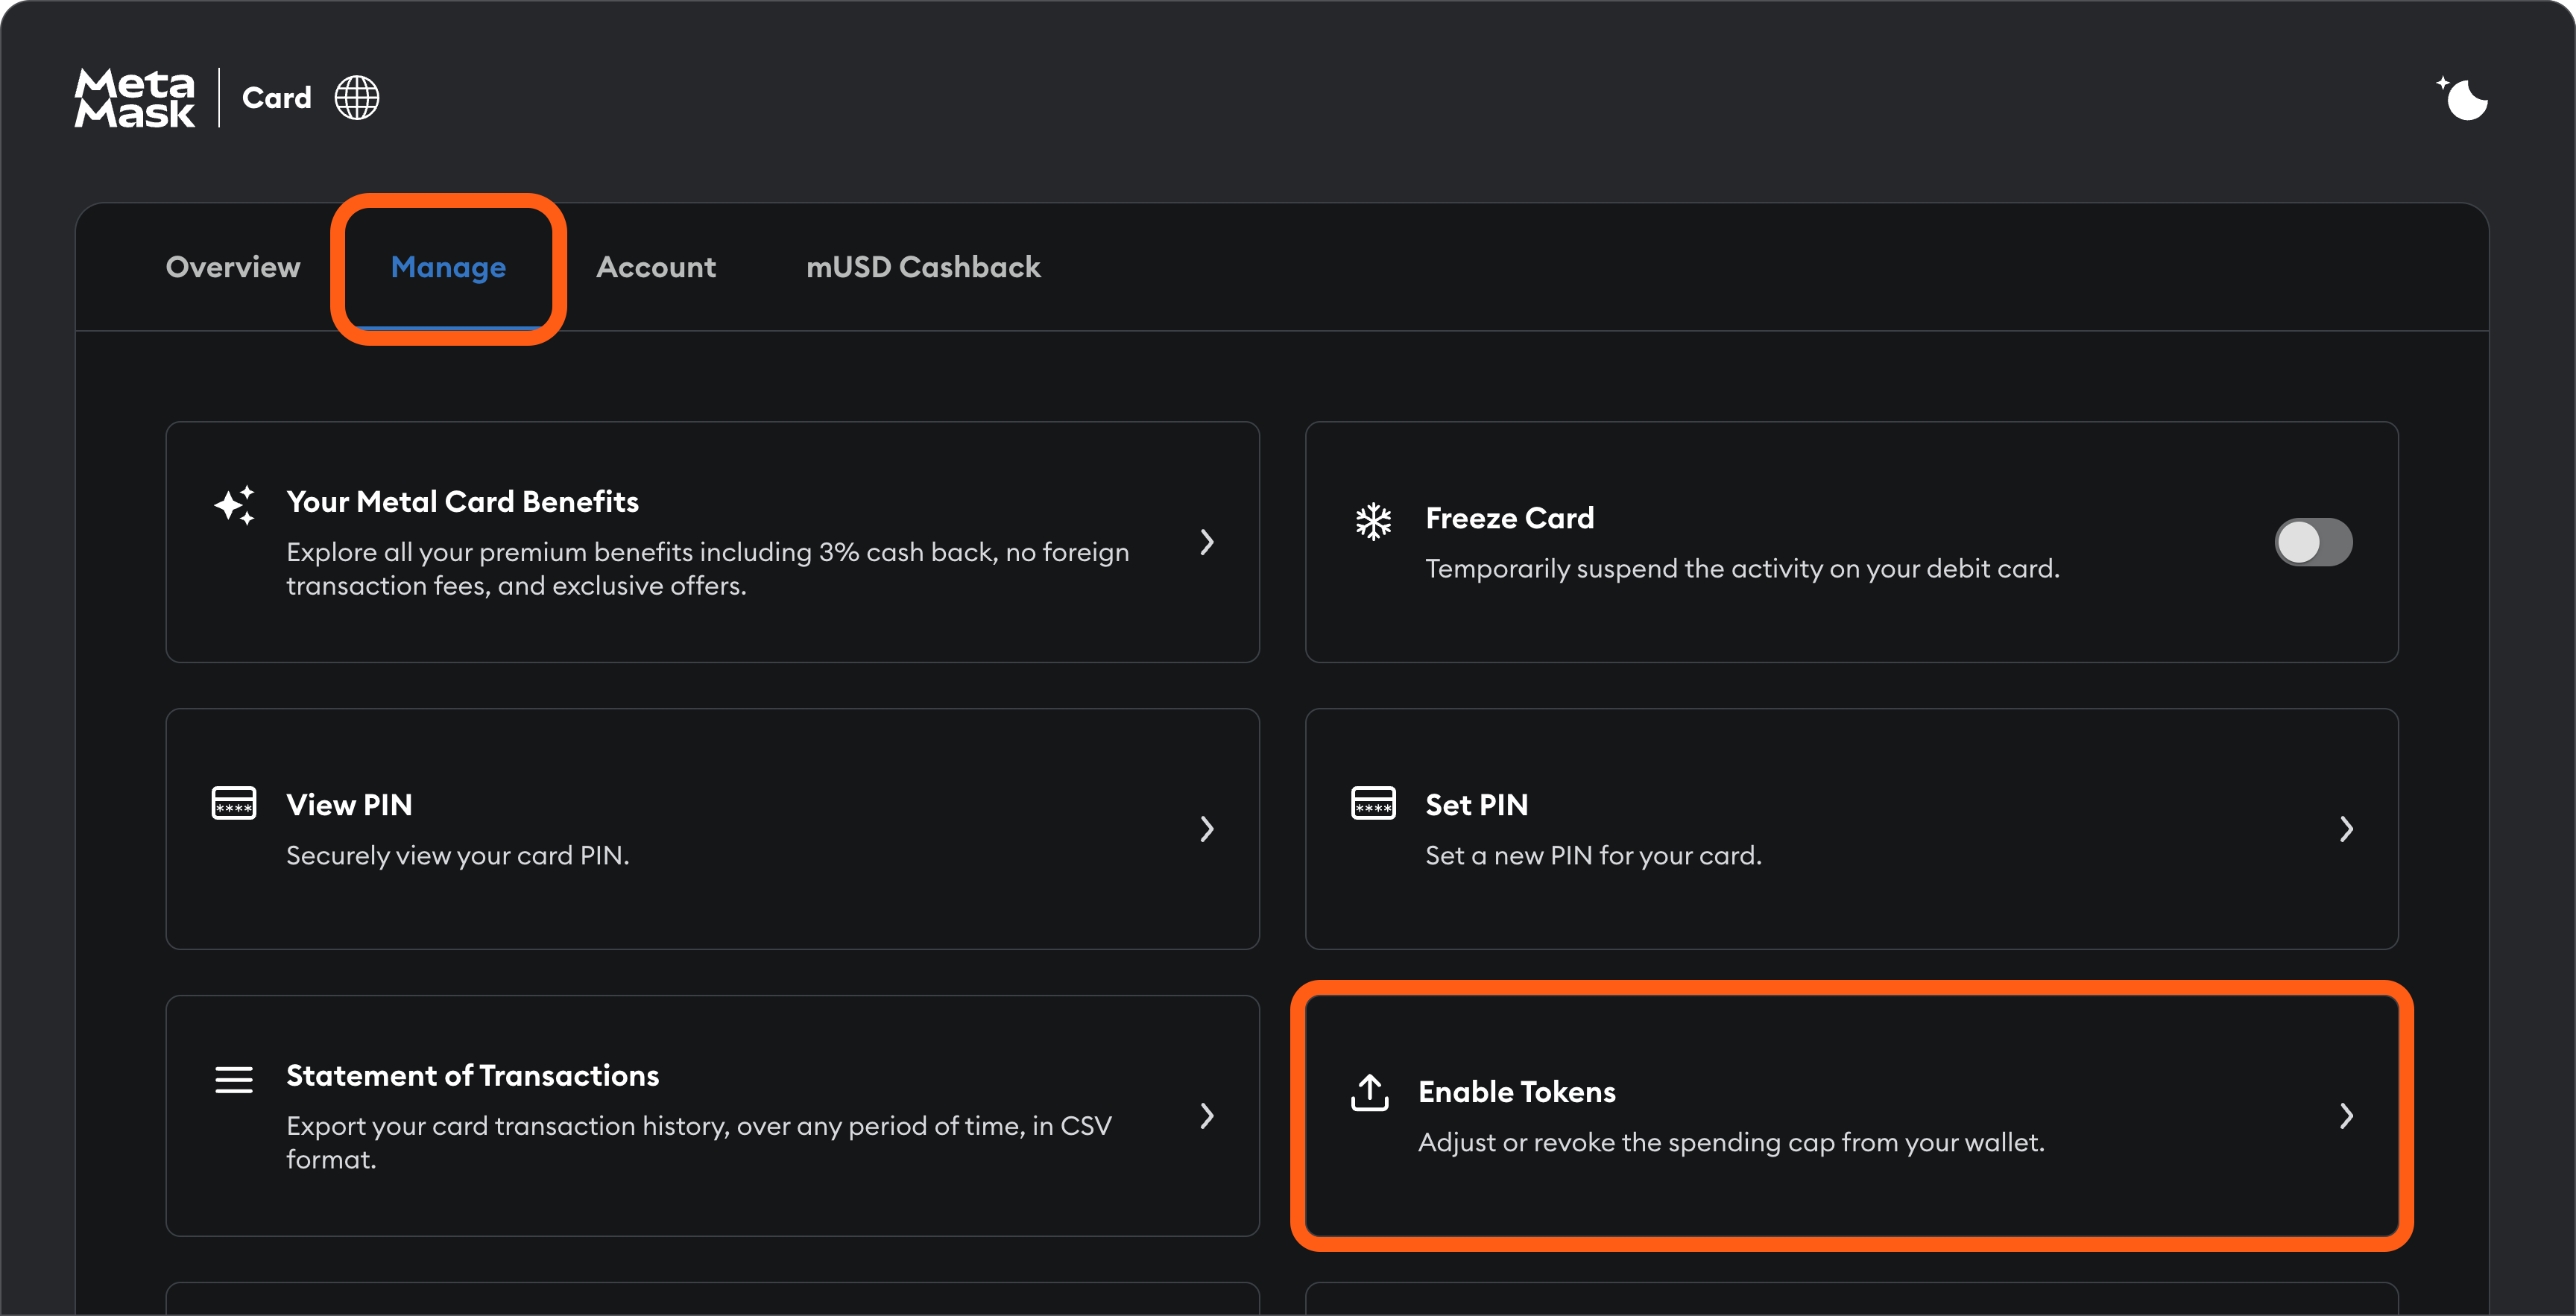The height and width of the screenshot is (1316, 2576).
Task: Click 'Adjust or revoke the spending cap' description
Action: pos(1731,1143)
